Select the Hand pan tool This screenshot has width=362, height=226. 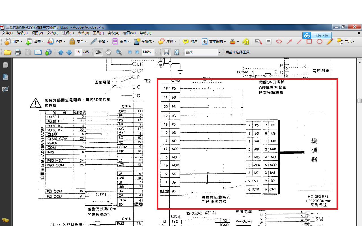[108, 52]
